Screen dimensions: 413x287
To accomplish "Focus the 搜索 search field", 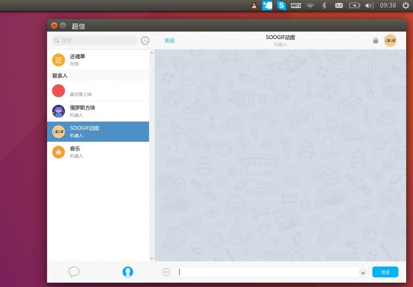I will 97,41.
